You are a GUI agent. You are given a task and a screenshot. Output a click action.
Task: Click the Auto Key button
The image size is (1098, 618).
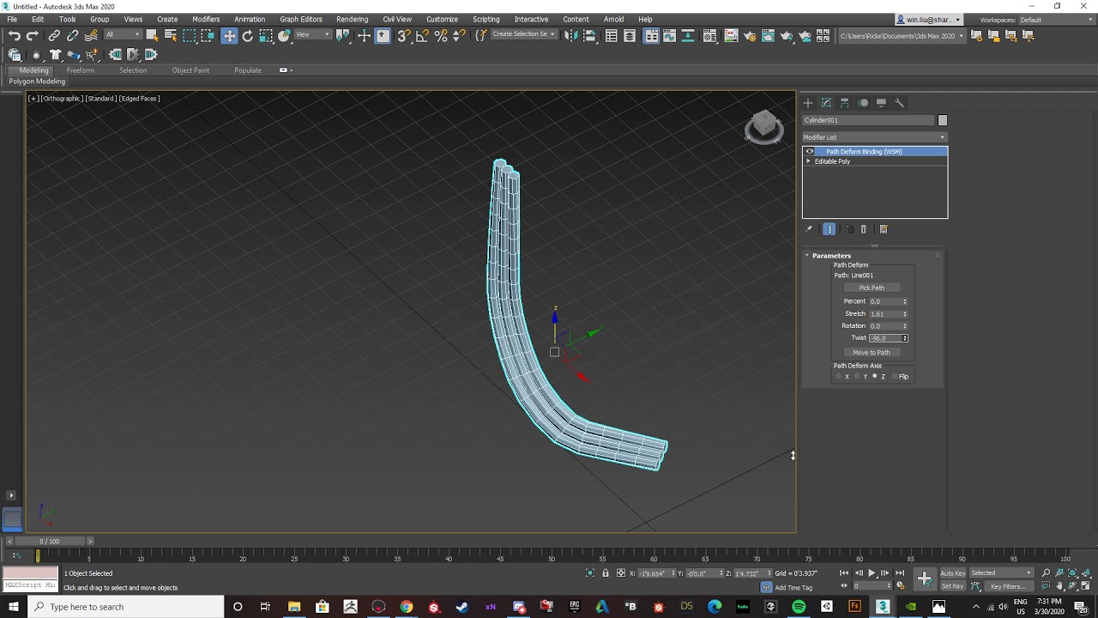coord(953,573)
